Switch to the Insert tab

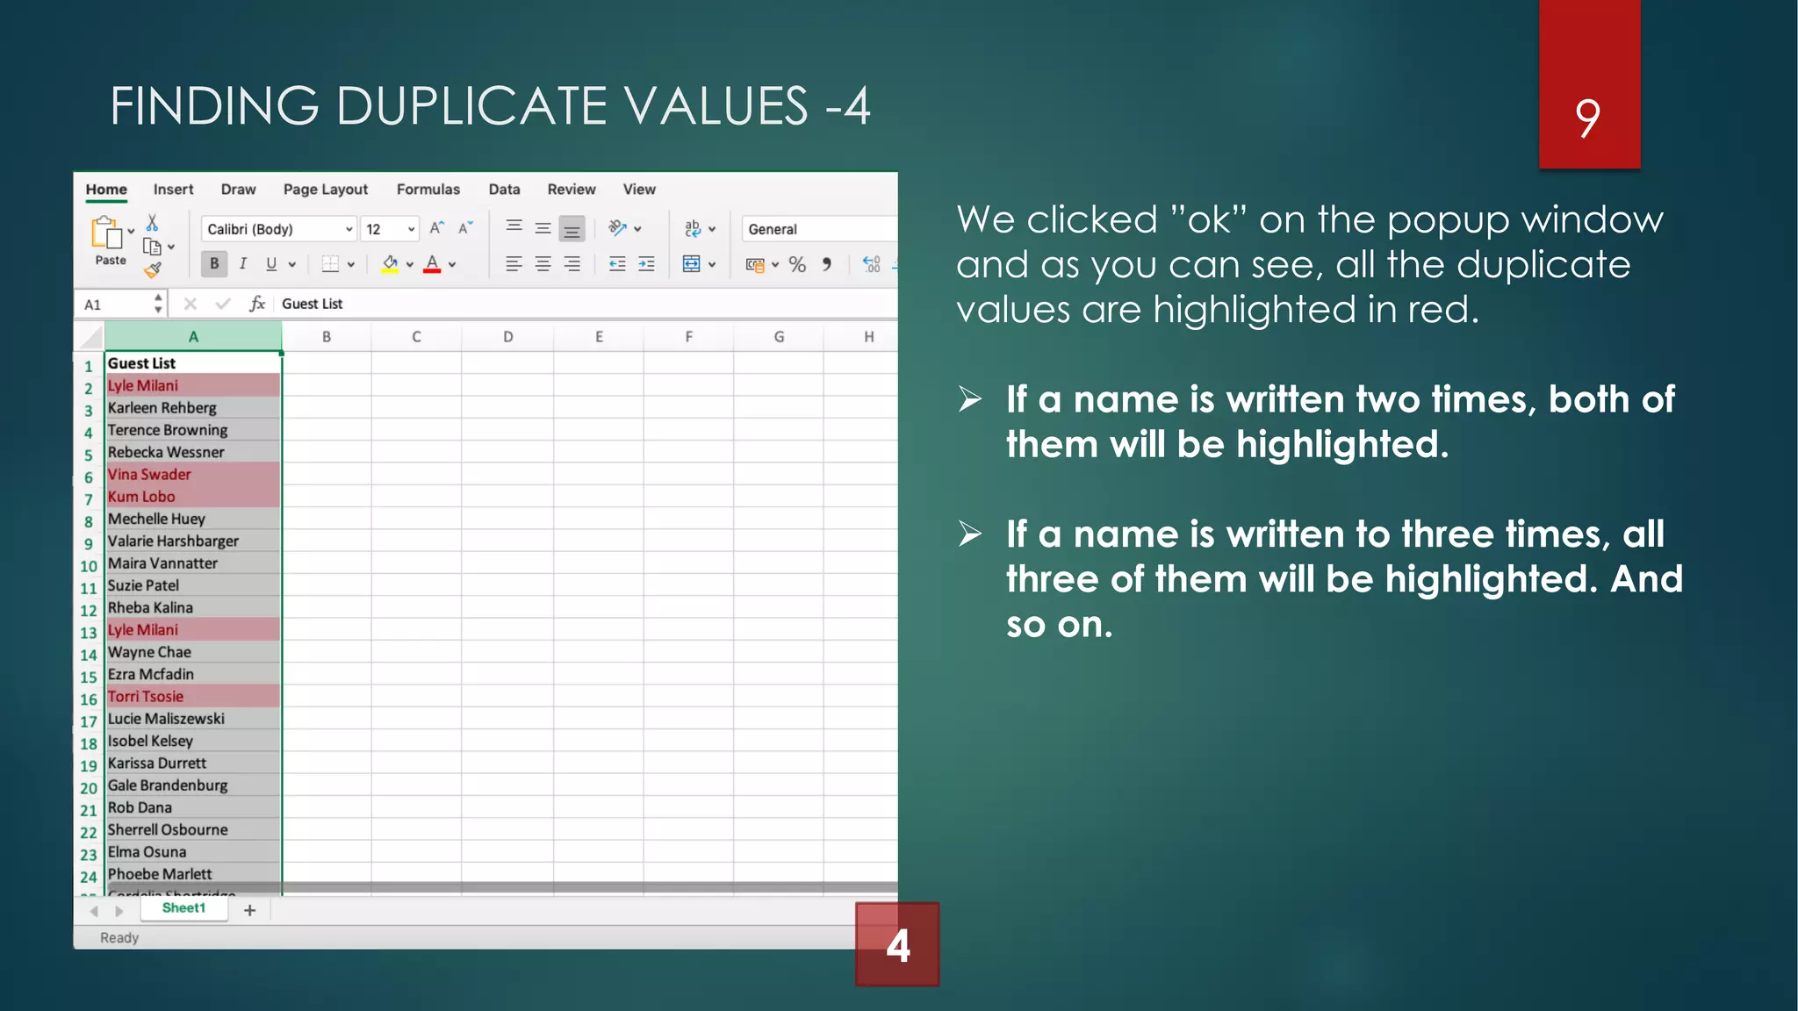(x=173, y=190)
